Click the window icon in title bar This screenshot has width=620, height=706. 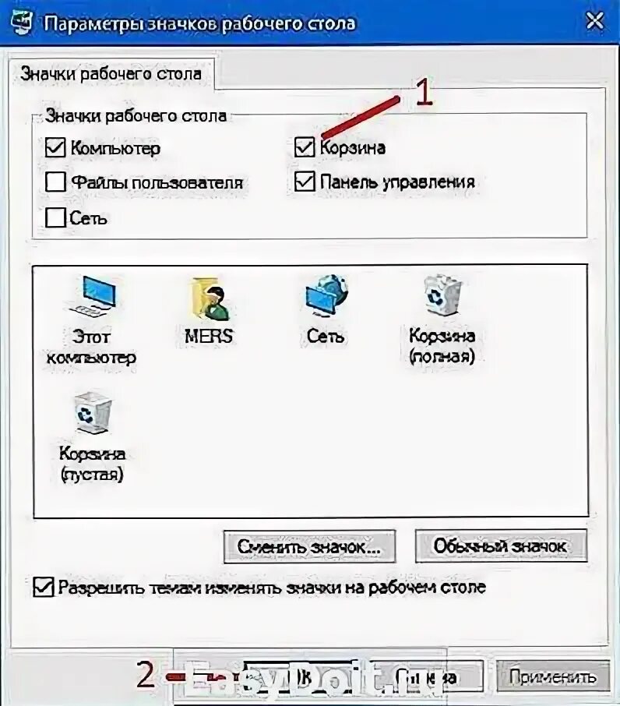pyautogui.click(x=22, y=22)
